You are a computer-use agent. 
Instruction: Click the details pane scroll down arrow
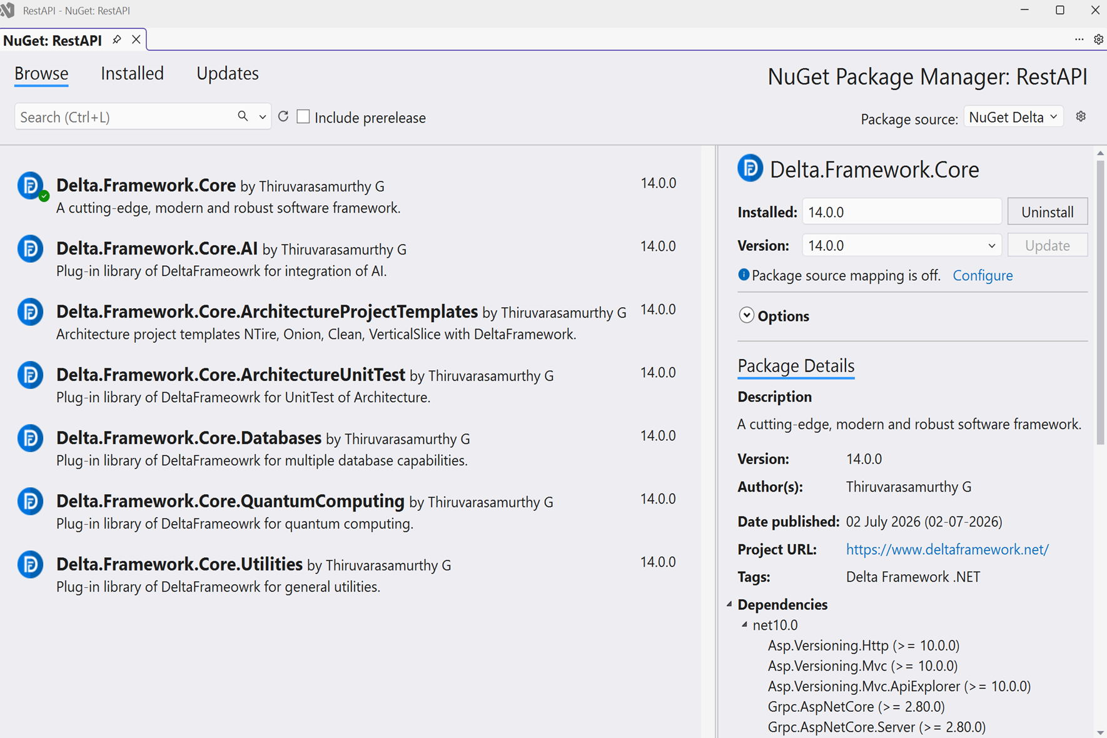click(x=1100, y=732)
